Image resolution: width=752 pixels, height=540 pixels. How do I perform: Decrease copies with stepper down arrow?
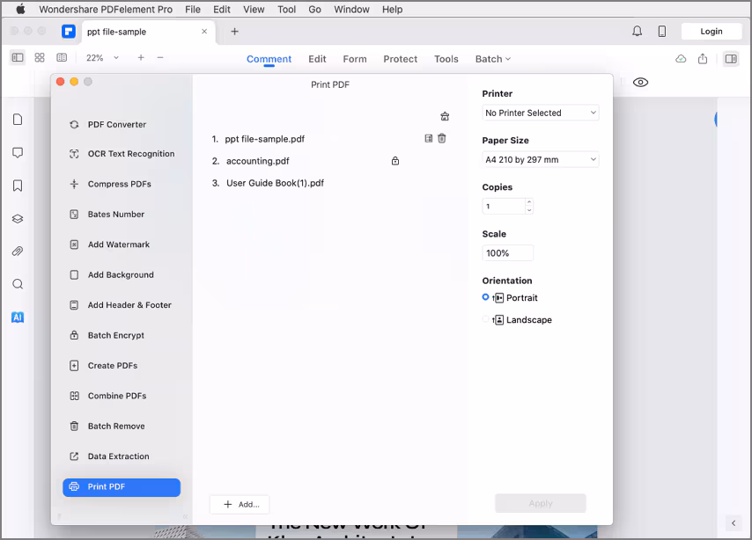(529, 210)
